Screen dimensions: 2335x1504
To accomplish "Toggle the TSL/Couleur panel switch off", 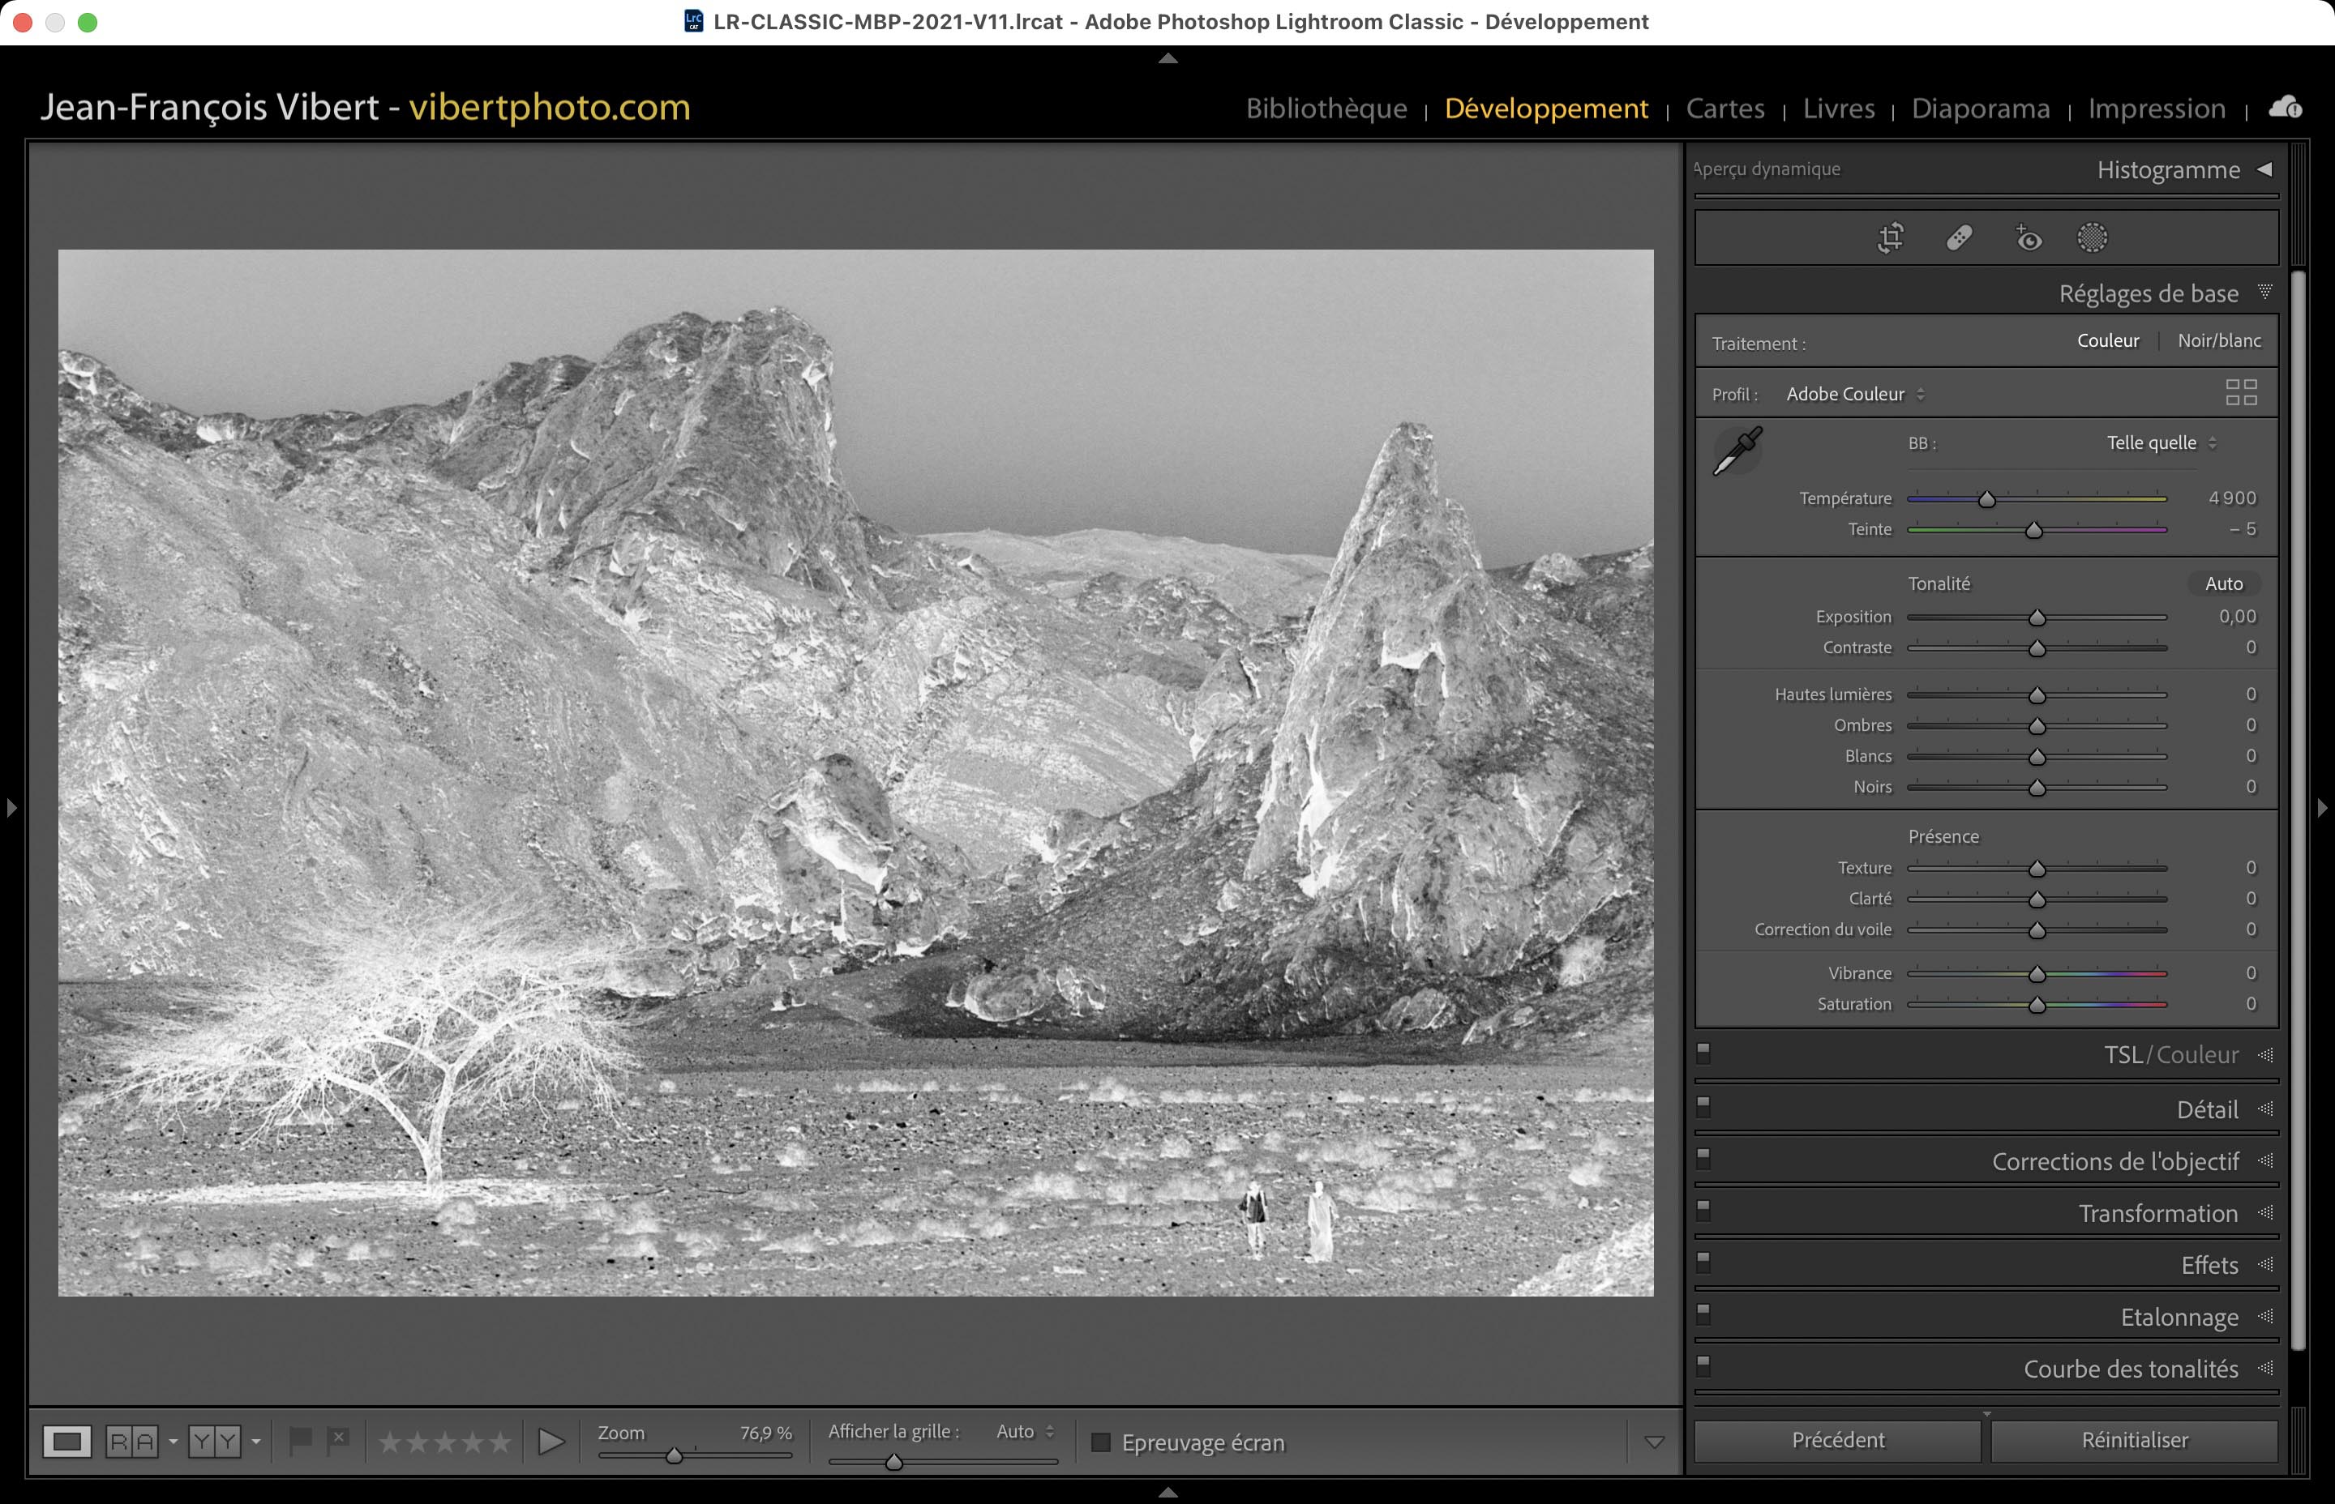I will tap(1703, 1052).
